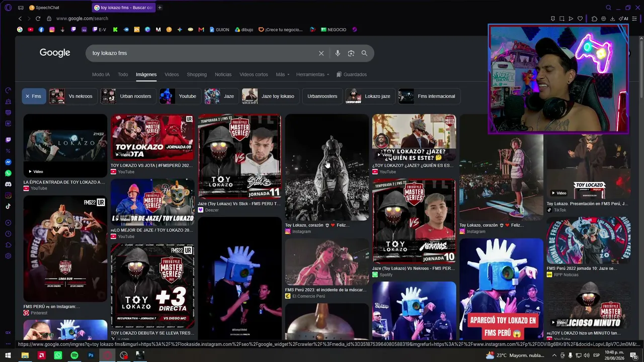Viewport: 644px width, 362px height.
Task: Open the 'LA ÉPICA ENTRADA DE TOY LOKAZO' video result
Action: [x=65, y=146]
